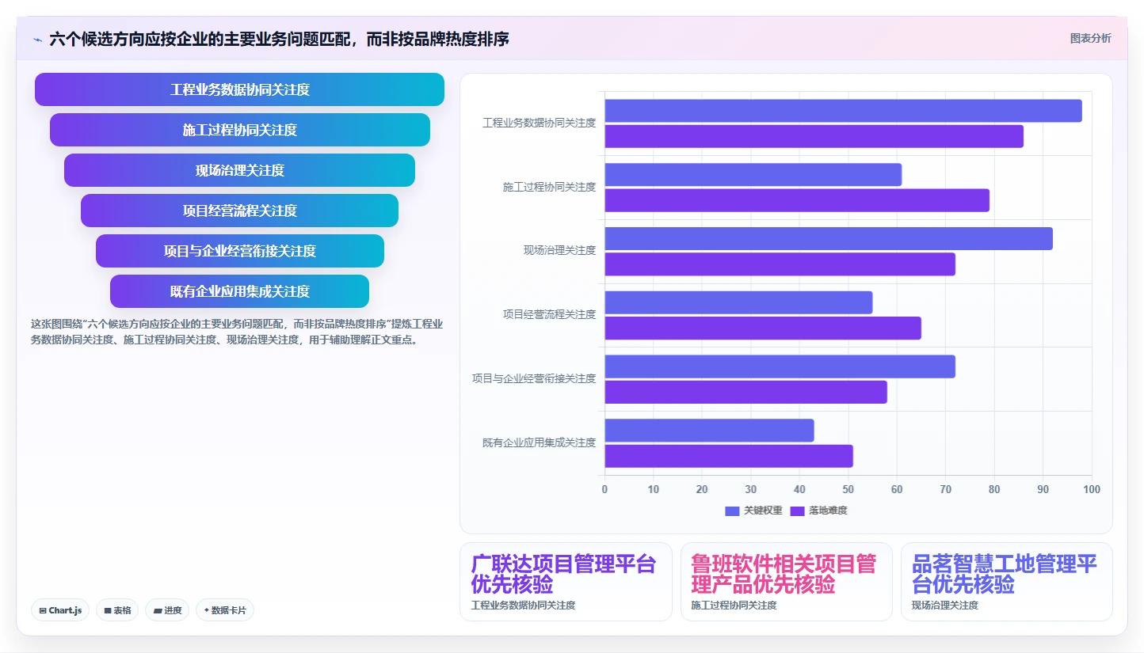Click the lightning icon before the title

37,39
